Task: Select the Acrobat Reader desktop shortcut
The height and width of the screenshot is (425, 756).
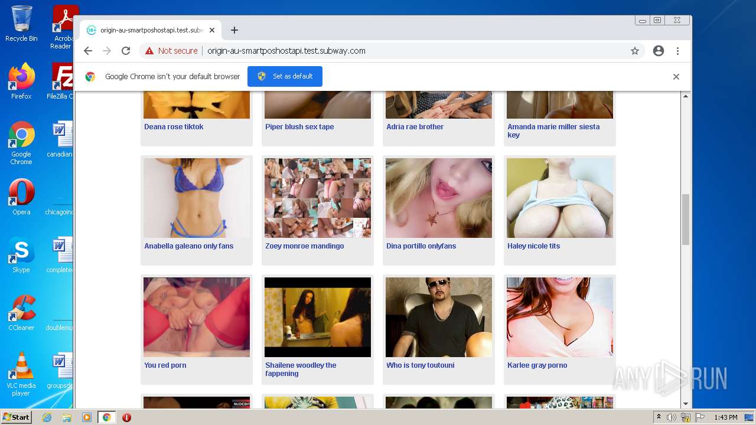Action: 61,27
